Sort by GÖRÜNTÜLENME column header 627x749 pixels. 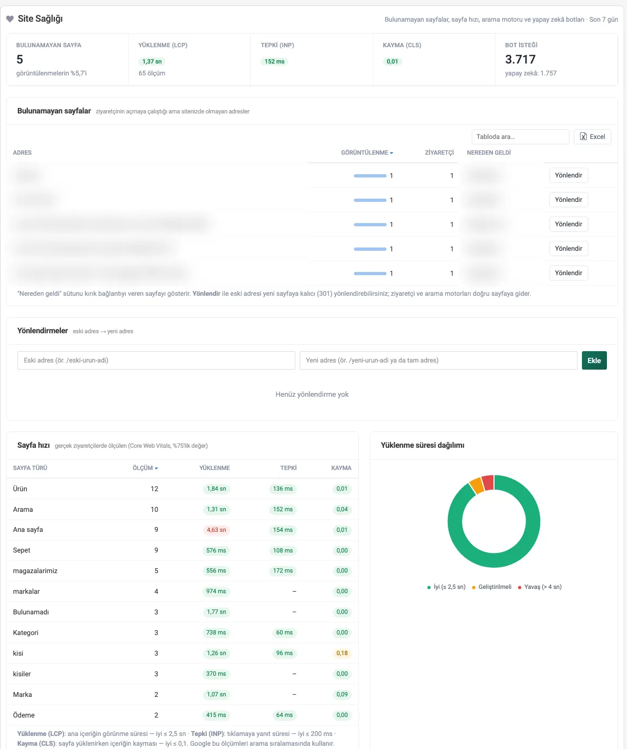[x=367, y=153]
